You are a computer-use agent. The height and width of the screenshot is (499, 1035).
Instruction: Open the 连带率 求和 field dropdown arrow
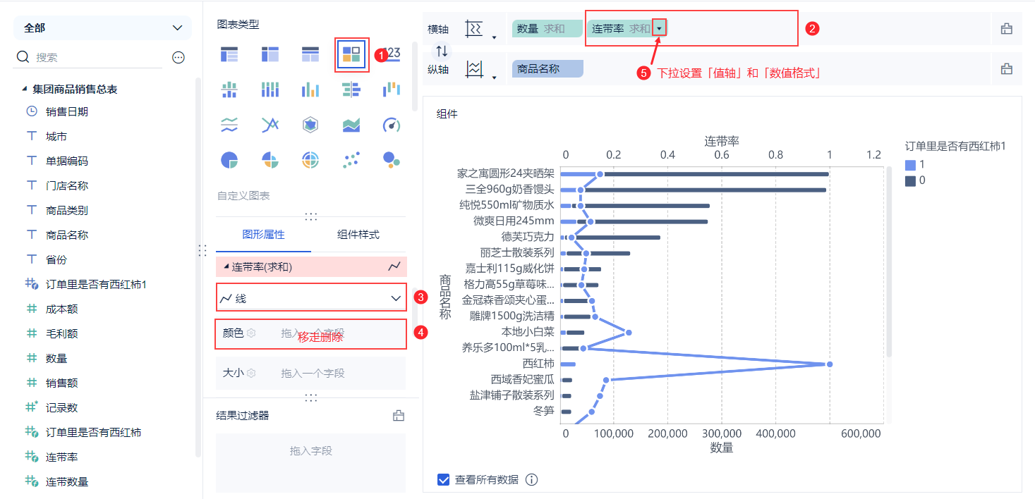tap(659, 29)
